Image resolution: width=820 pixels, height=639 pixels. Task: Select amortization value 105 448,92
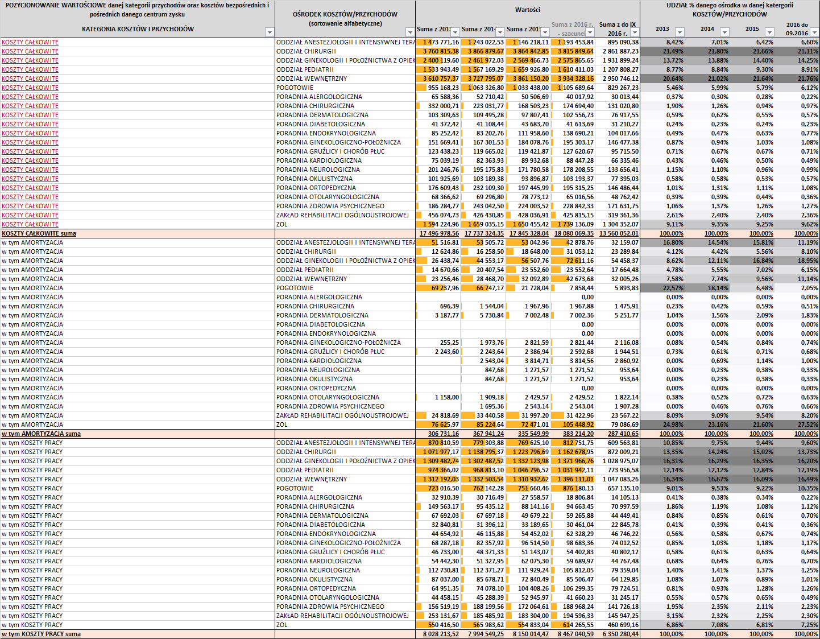(x=573, y=424)
